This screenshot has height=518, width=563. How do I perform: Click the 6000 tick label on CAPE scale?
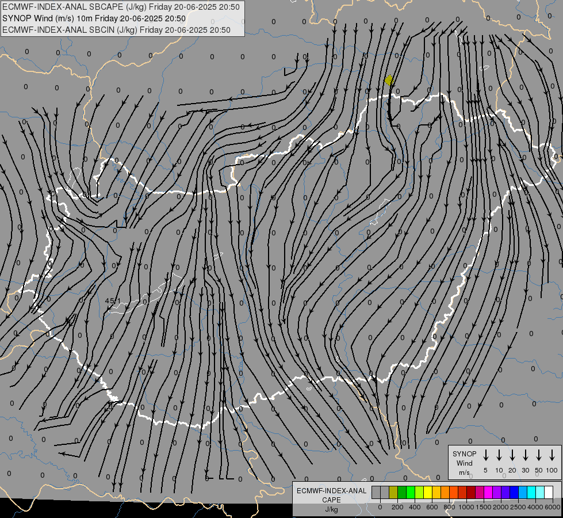553,507
